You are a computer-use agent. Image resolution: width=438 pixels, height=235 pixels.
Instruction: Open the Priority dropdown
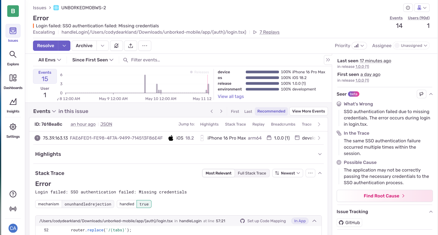click(359, 46)
